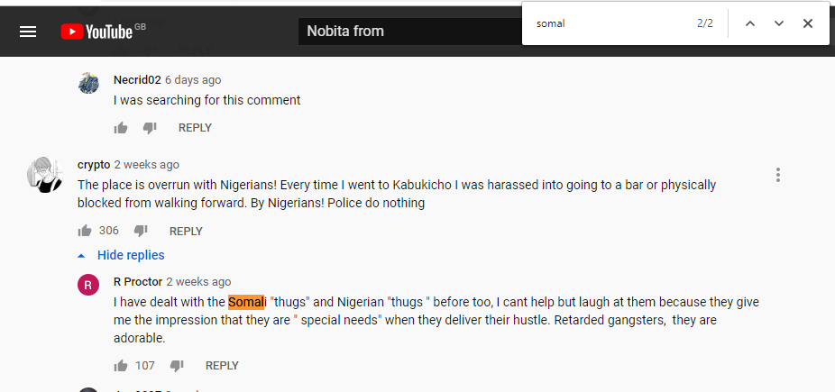This screenshot has height=392, width=835.
Task: Close the find-in-page bar
Action: 808,23
